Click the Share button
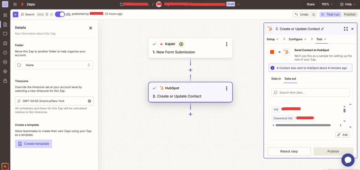Viewport: 360px width, 170px height. (x=311, y=4)
